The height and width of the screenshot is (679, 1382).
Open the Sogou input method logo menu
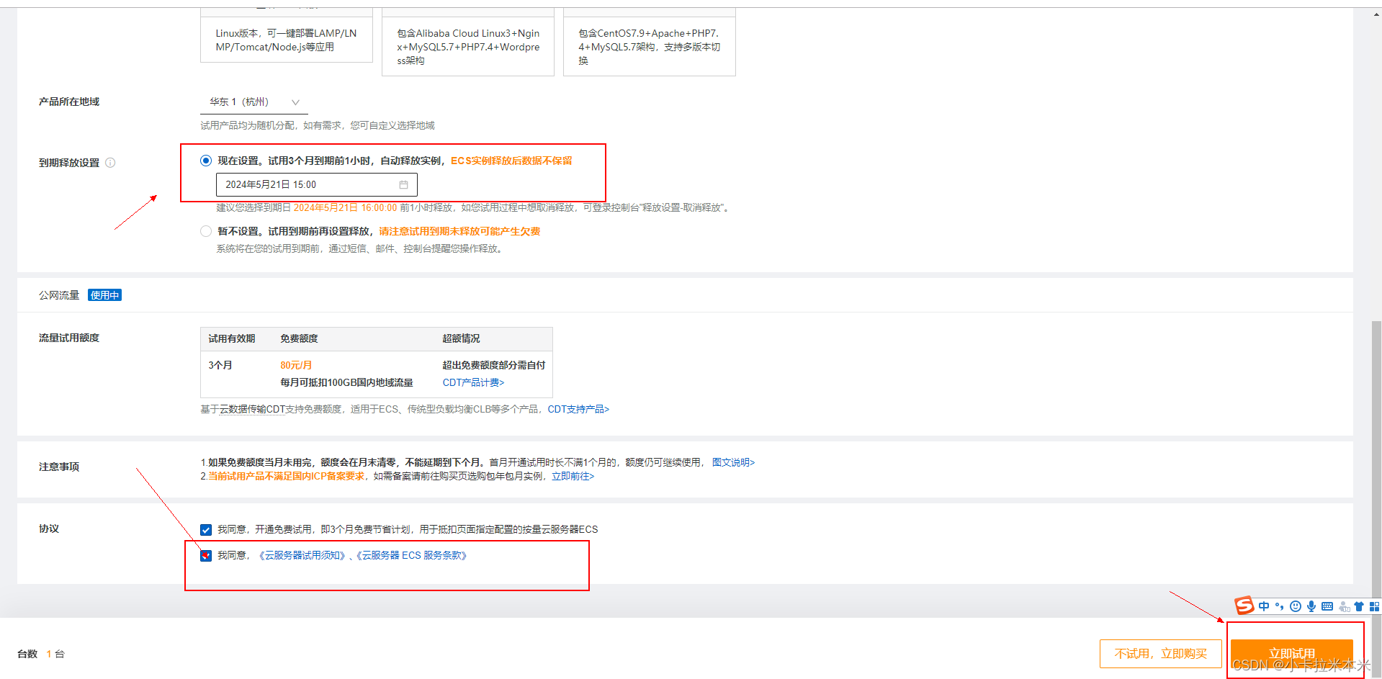click(x=1244, y=606)
